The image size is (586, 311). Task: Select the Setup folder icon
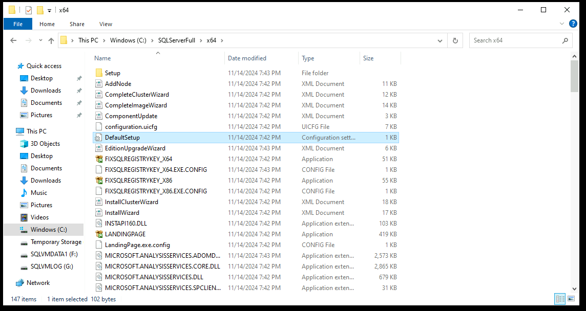pyautogui.click(x=99, y=73)
